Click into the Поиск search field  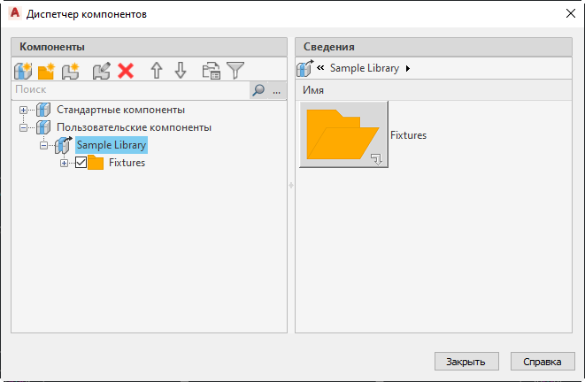point(128,89)
